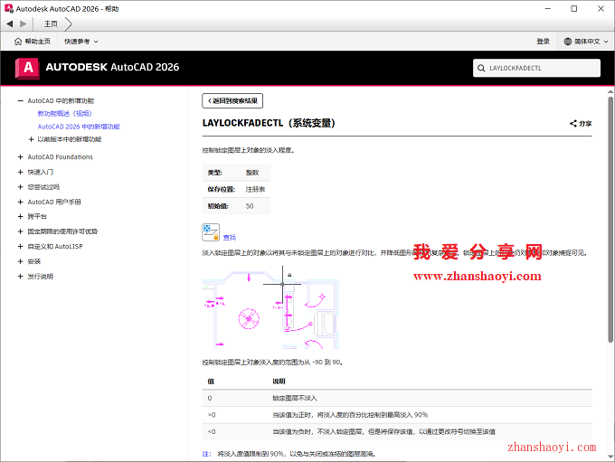Image resolution: width=615 pixels, height=462 pixels.
Task: Expand 发行说明 tree node
Action: (x=21, y=276)
